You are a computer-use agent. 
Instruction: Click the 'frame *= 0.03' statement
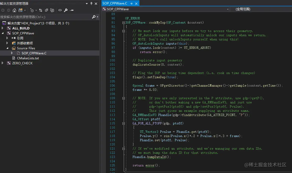coord(145,90)
